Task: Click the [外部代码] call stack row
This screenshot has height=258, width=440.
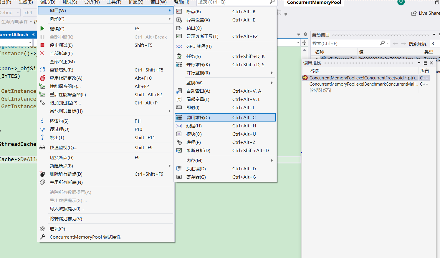Action: coord(365,90)
